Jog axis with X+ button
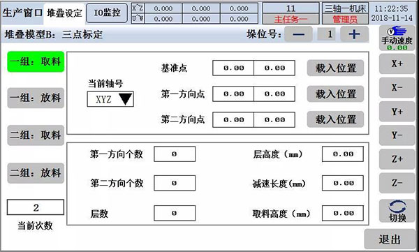This screenshot has height=252, width=419. coord(397,64)
